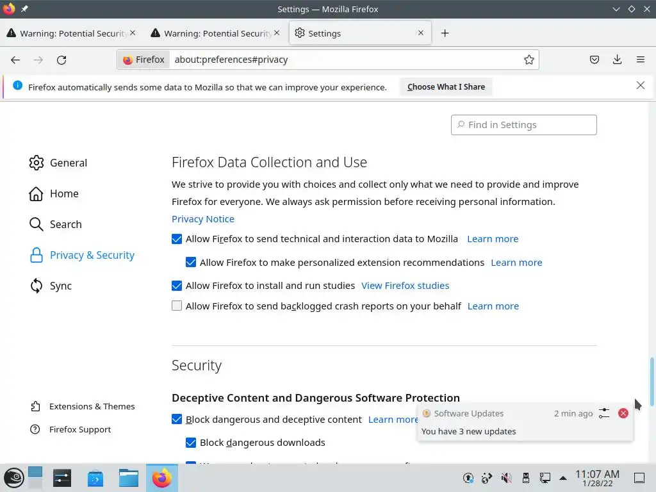The height and width of the screenshot is (492, 656).
Task: Uncheck Allow Firefox to install and run studies
Action: pyautogui.click(x=177, y=286)
